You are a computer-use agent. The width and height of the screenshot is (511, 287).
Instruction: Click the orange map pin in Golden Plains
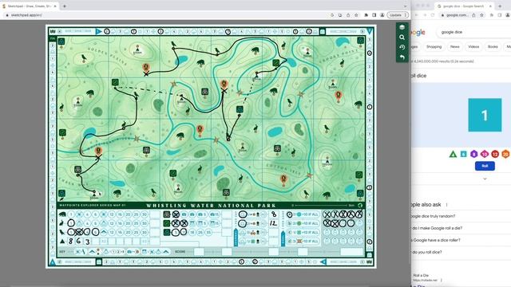coord(146,68)
